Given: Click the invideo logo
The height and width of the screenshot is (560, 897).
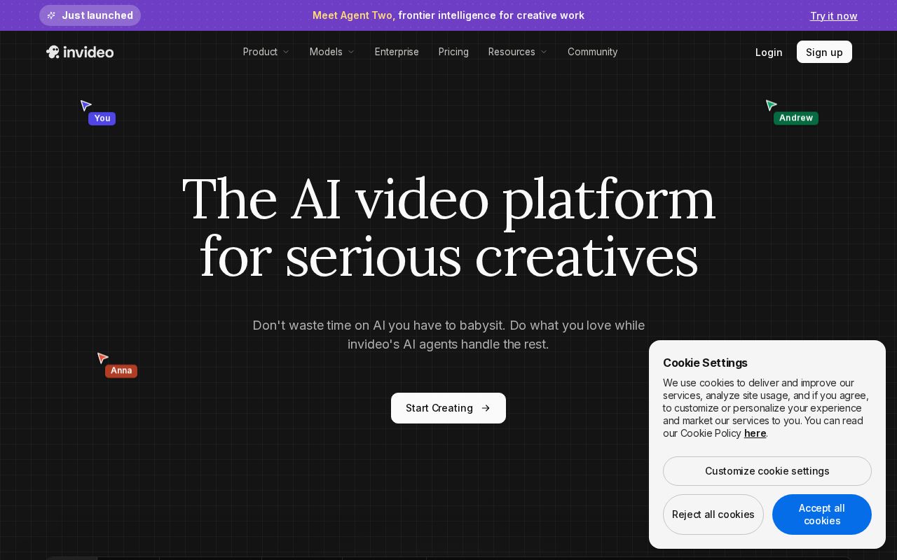Looking at the screenshot, I should click(80, 52).
